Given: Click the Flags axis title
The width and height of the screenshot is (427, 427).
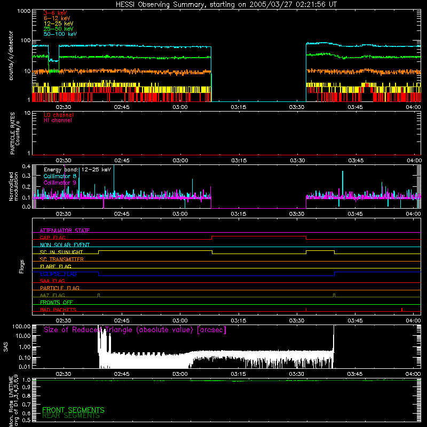Looking at the screenshot, I should 22,266.
